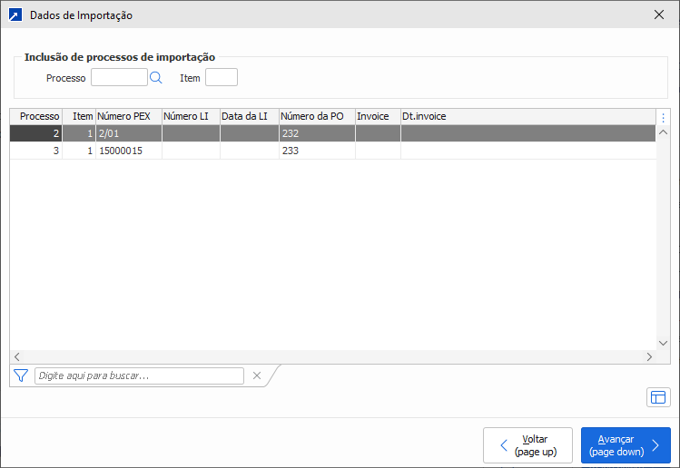The height and width of the screenshot is (468, 680).
Task: Close the Dados de Importação dialog
Action: pos(659,15)
